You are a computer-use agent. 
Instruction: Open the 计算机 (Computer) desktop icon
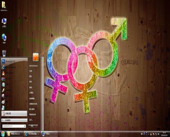4,23
